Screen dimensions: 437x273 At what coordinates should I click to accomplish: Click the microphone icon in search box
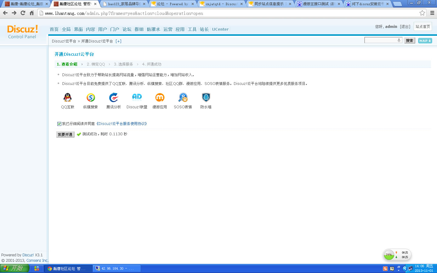[x=399, y=40]
